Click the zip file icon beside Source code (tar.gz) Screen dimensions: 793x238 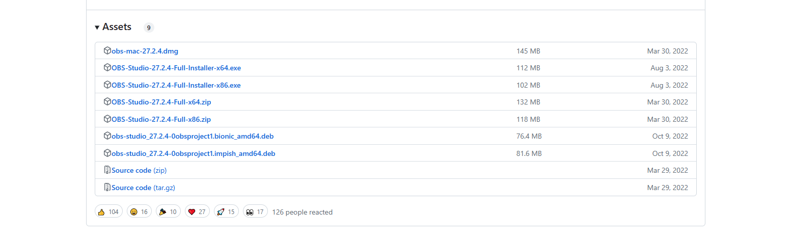tap(107, 187)
